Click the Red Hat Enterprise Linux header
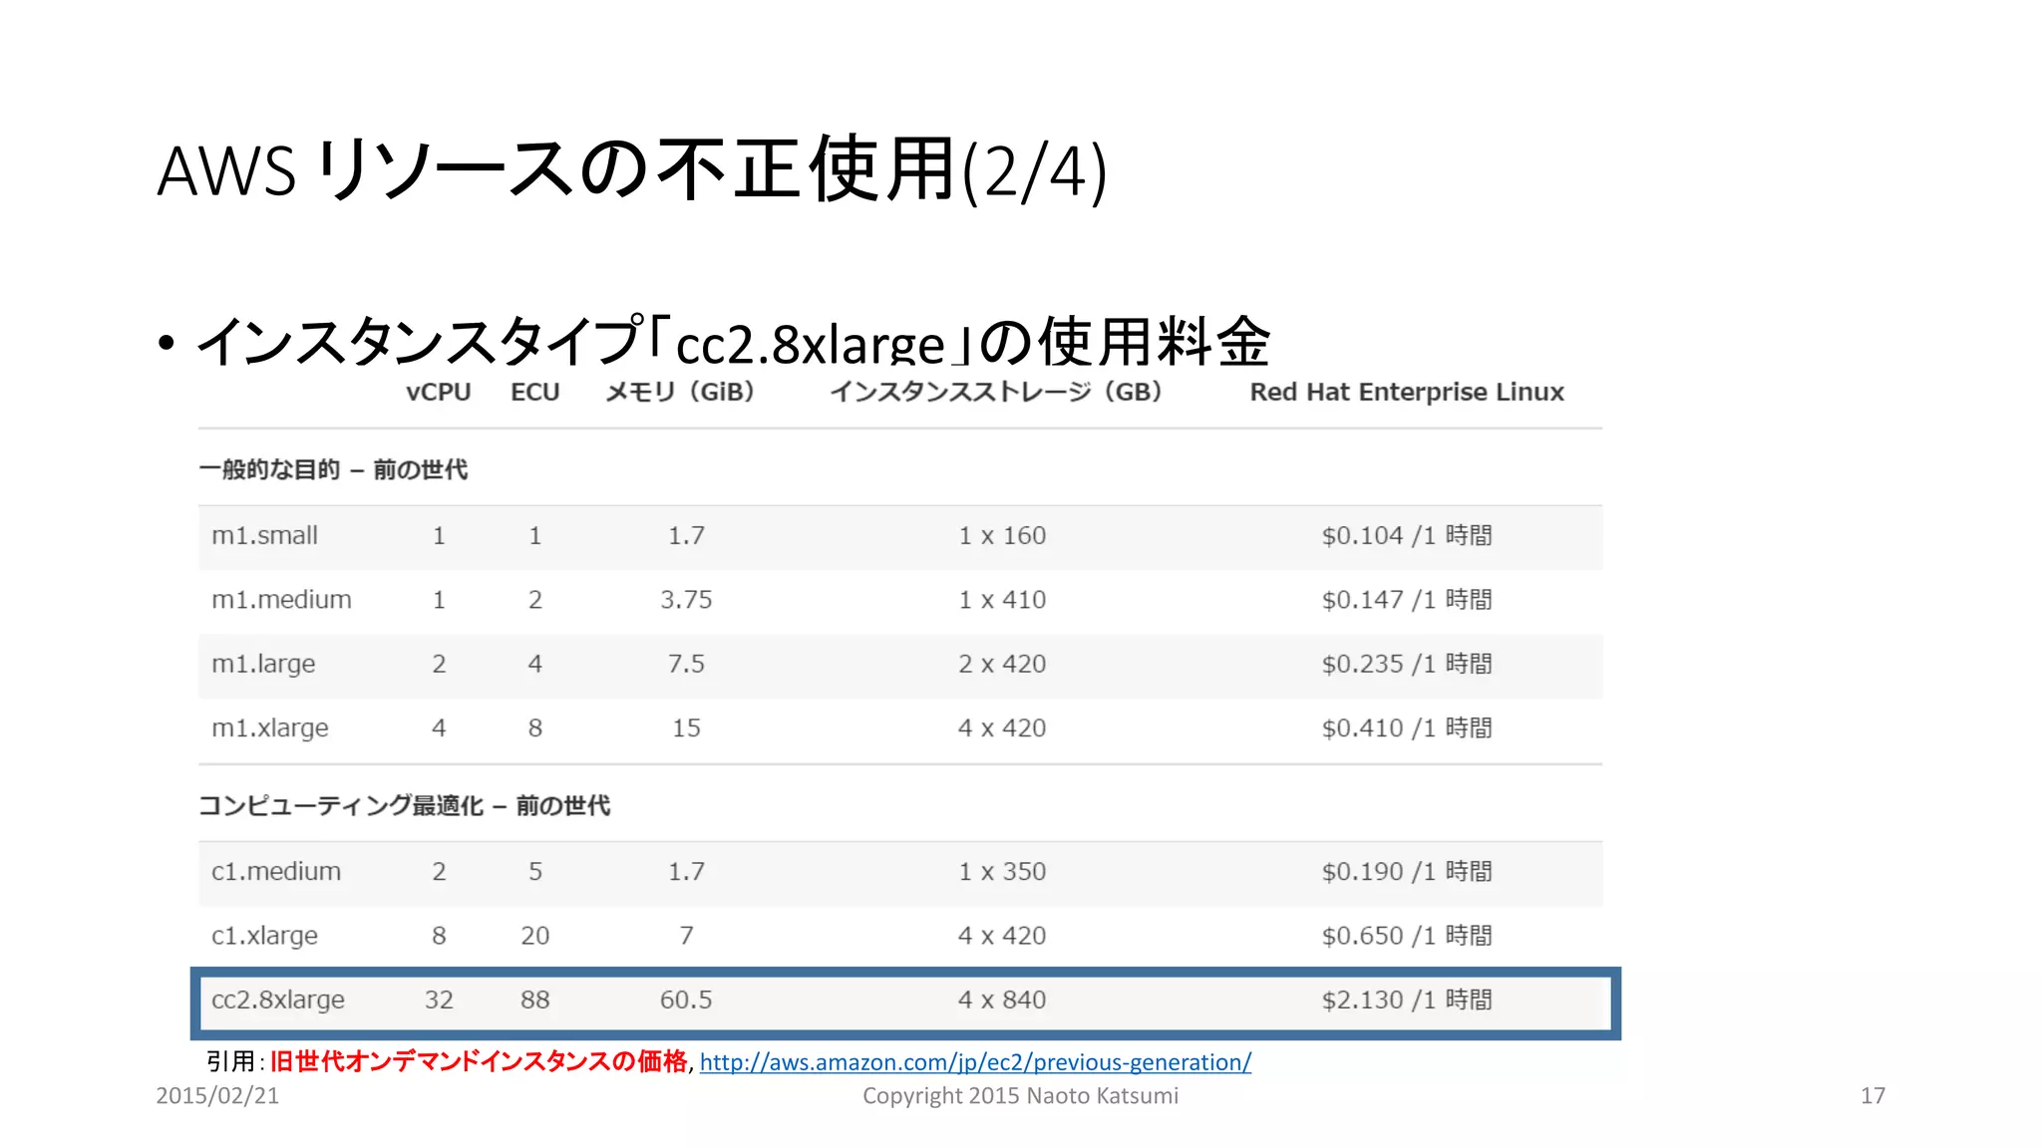Screen dimensions: 2042x1148 1407,392
